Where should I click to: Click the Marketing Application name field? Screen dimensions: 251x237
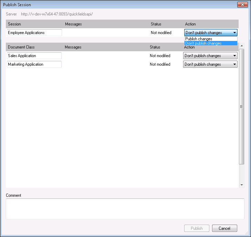click(34, 64)
